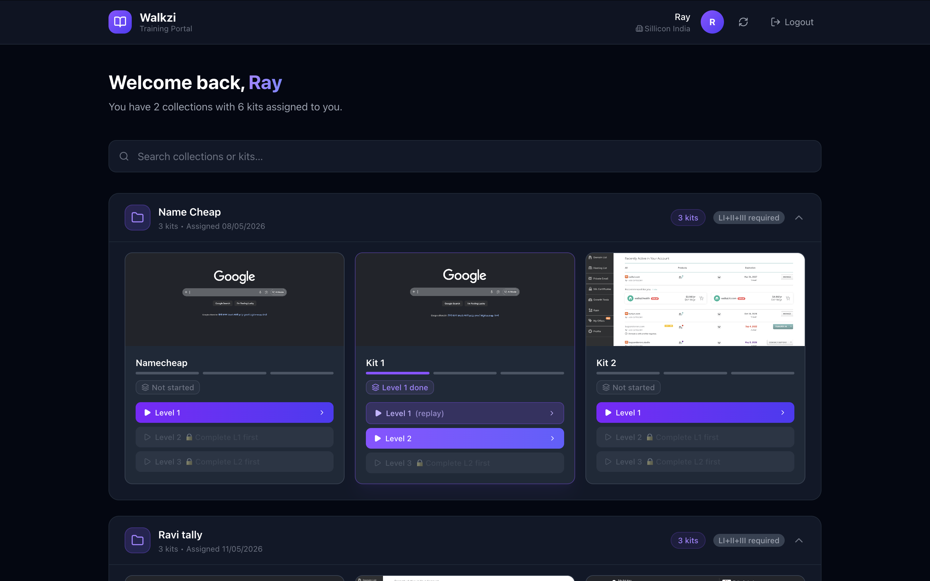The width and height of the screenshot is (930, 581).
Task: Click the Kit 1 title
Action: 375,363
